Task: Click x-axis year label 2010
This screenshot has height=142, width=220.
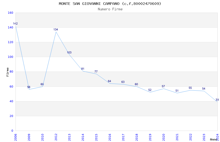Action: (x=42, y=137)
